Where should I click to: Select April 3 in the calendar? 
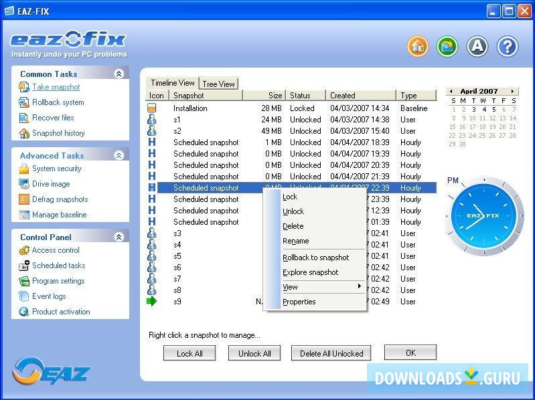(x=473, y=110)
